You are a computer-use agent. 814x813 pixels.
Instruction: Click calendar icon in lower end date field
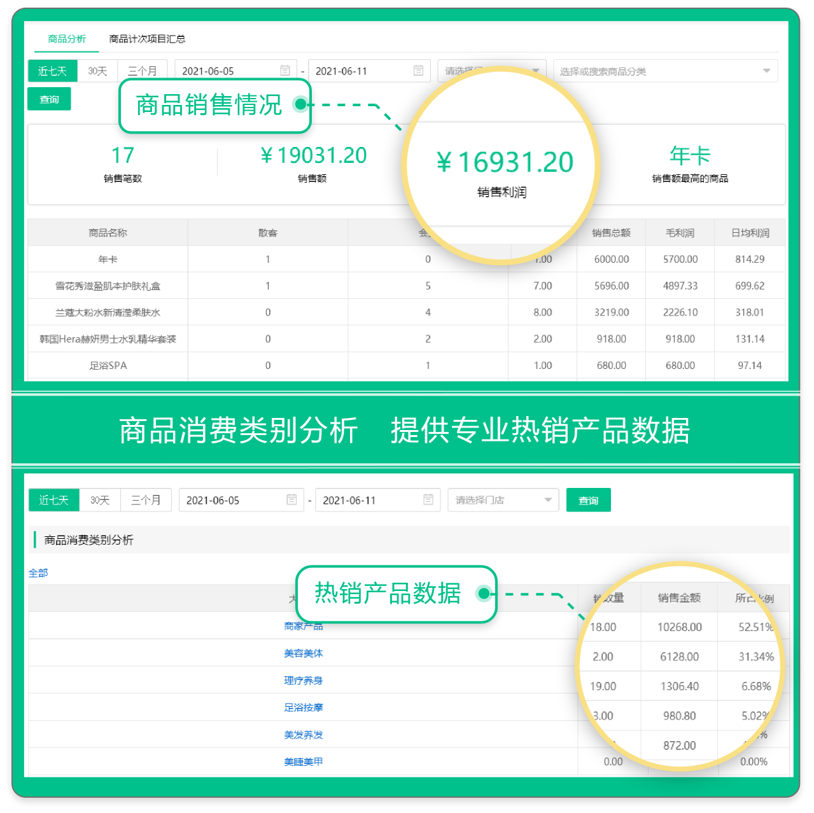[x=428, y=500]
